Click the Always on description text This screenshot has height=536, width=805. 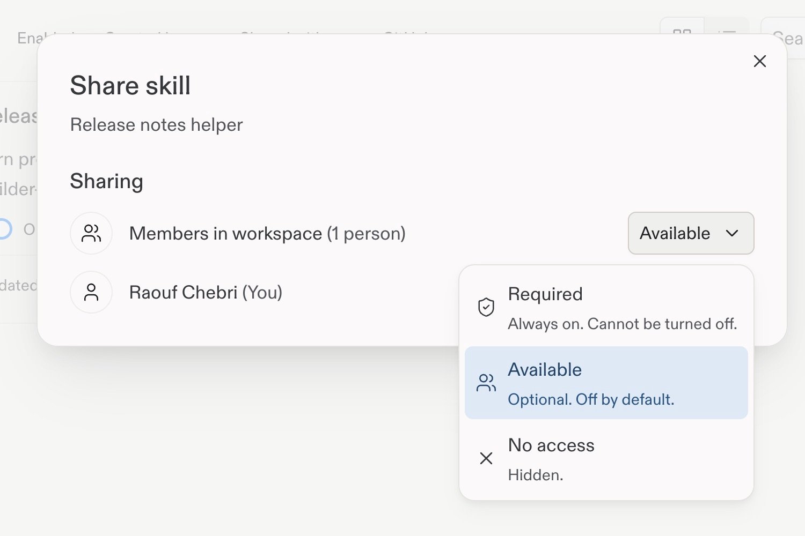(623, 324)
